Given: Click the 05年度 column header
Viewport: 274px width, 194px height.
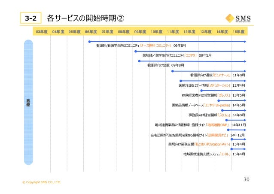Looking at the screenshot, I should click(75, 32).
